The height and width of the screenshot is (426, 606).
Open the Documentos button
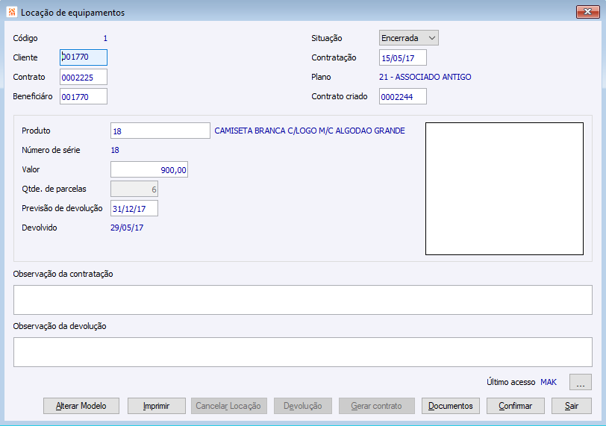(451, 406)
